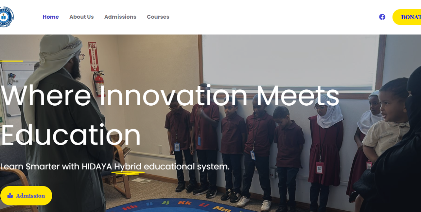Select Admissions in the navigation bar
Viewport: 421px width, 212px height.
click(120, 17)
